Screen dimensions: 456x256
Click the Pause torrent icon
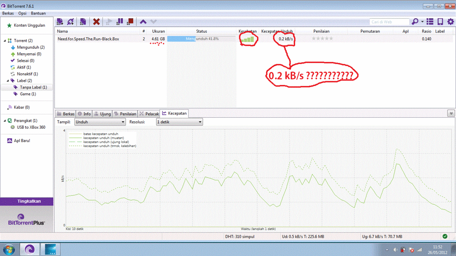[120, 22]
